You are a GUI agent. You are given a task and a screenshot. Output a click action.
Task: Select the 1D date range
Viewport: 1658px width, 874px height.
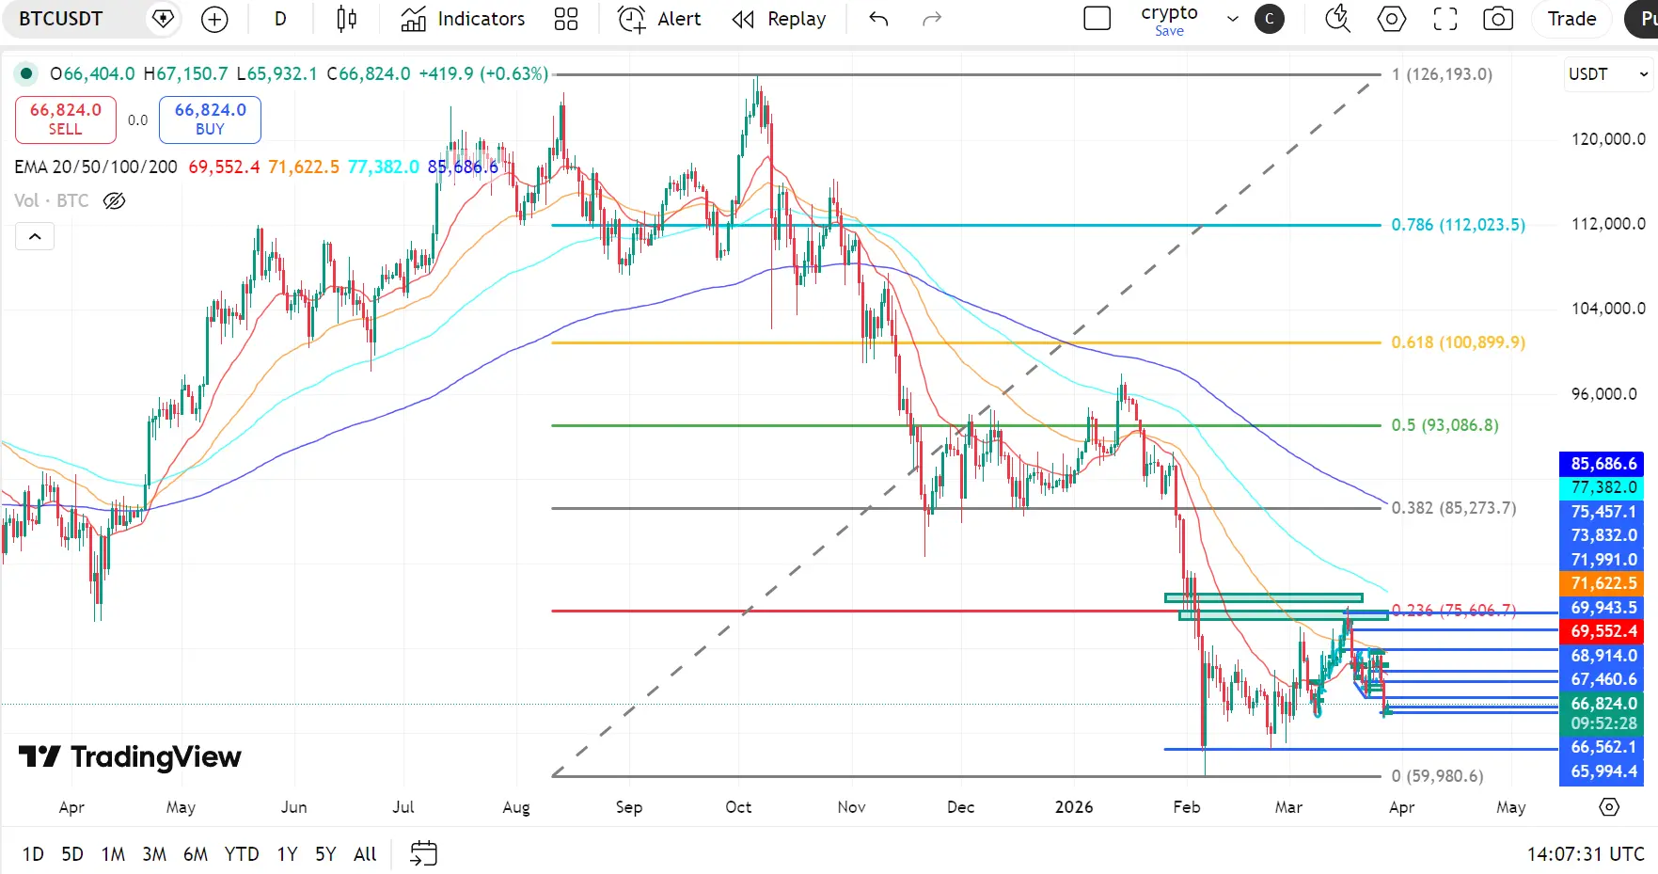[x=33, y=854]
